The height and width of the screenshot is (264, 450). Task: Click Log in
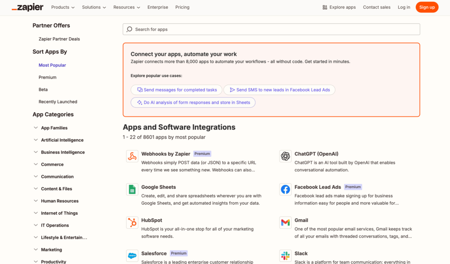404,7
